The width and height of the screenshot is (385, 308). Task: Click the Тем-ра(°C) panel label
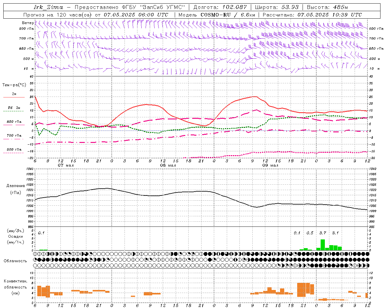(x=14, y=85)
